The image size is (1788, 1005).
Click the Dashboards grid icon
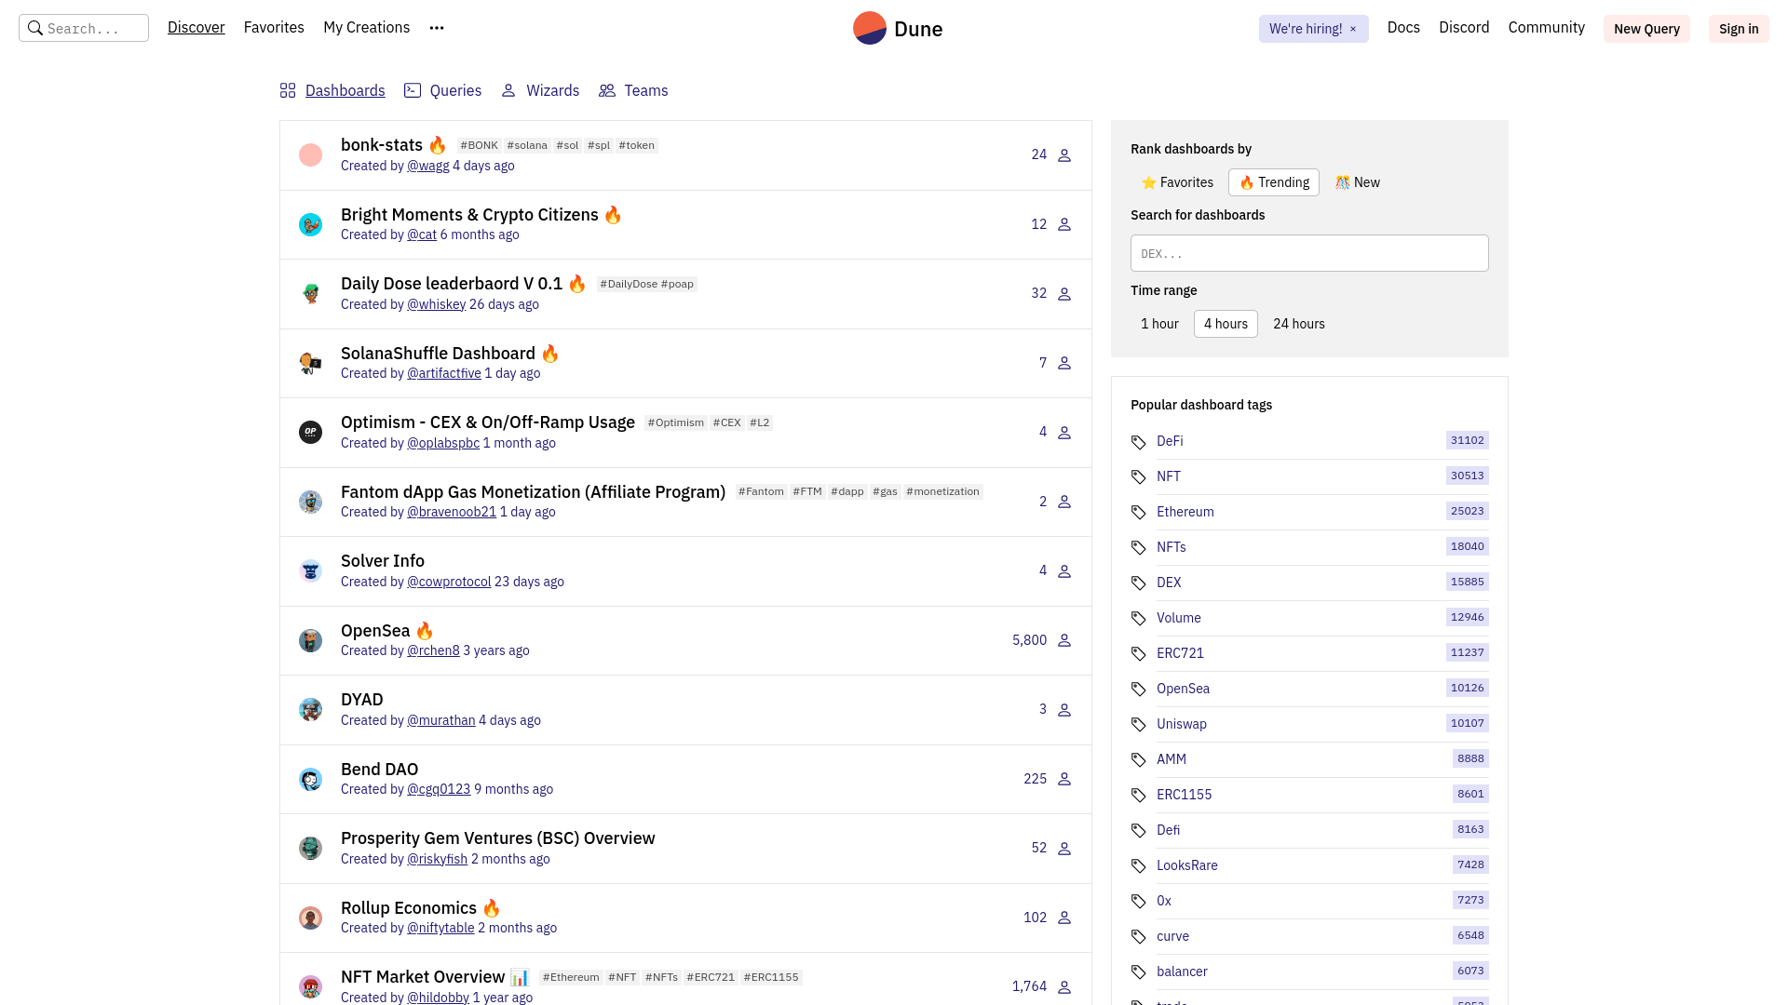[x=288, y=90]
